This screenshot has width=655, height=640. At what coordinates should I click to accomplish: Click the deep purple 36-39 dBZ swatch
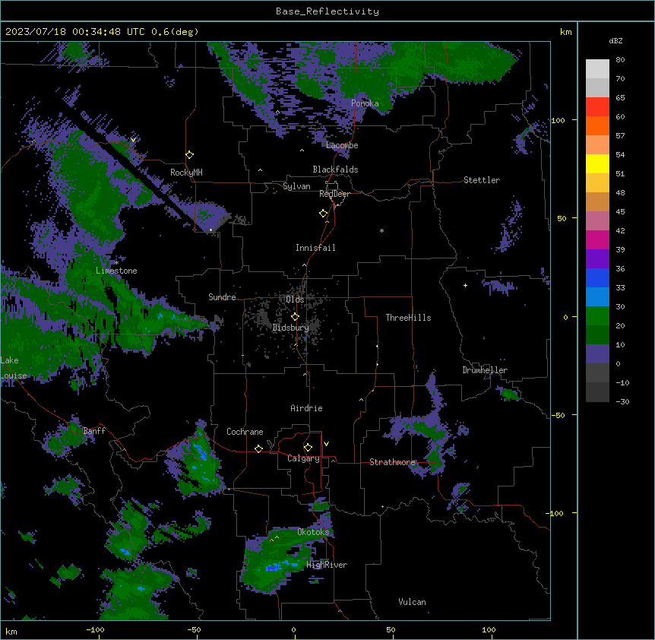pos(597,259)
